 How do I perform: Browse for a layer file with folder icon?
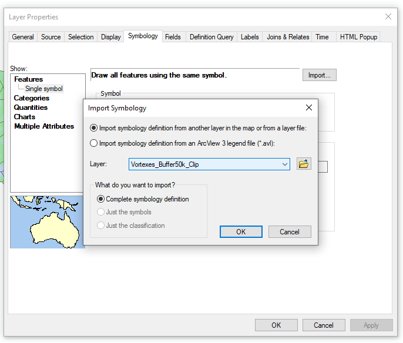pos(304,164)
